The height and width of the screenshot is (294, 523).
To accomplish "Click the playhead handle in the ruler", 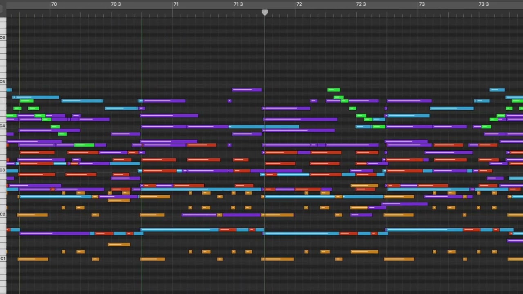I will point(265,13).
